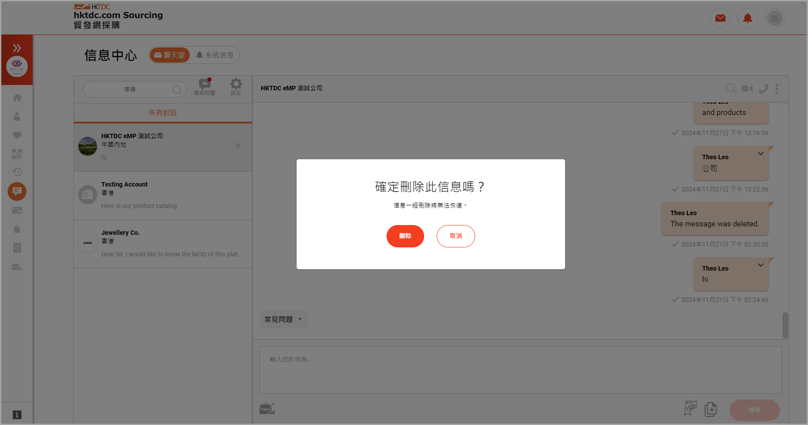808x425 pixels.
Task: Click the conversation search field
Action: point(135,89)
